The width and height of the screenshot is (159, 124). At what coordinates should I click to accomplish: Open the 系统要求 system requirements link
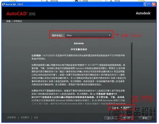point(25,117)
